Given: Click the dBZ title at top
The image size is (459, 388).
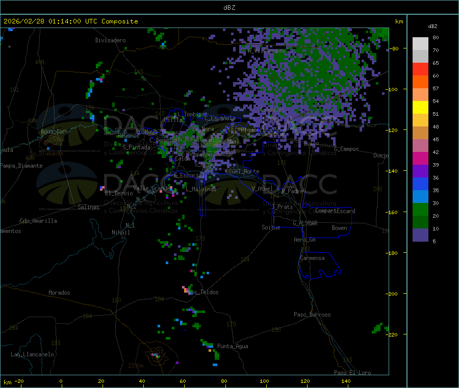Looking at the screenshot, I should [x=229, y=8].
